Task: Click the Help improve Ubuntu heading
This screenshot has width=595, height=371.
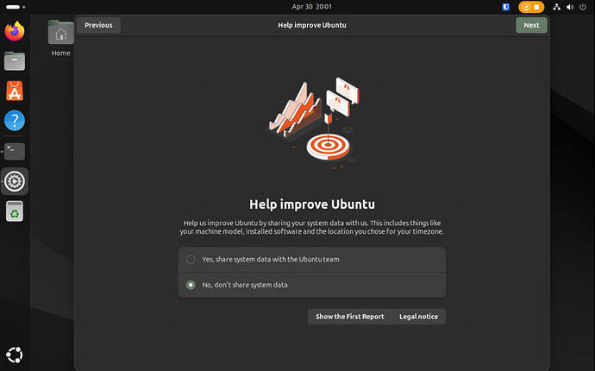Action: [312, 204]
